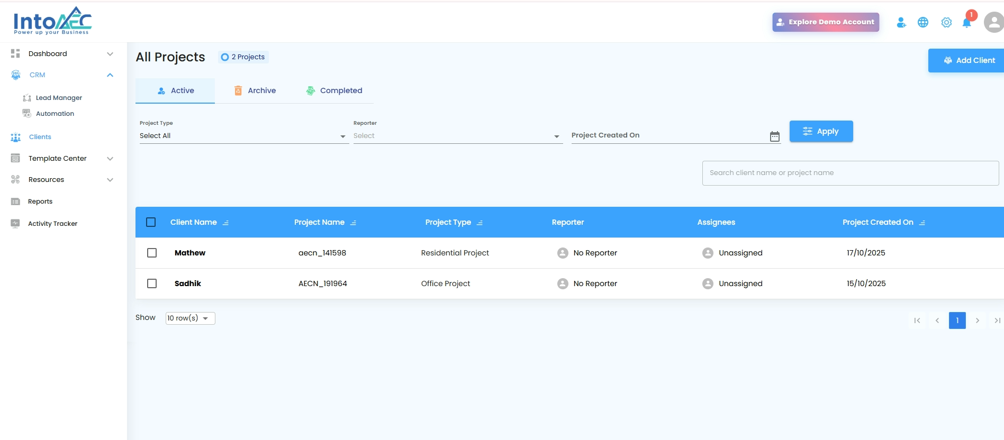Open the settings gear icon
Viewport: 1004px width, 440px height.
click(946, 22)
